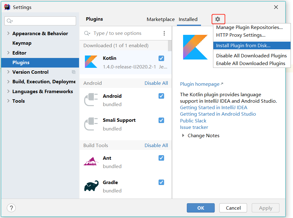Choose Enable All Downloaded Plugins

[x=252, y=64]
